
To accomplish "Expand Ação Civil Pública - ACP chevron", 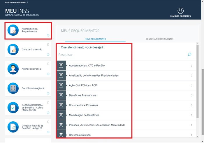I will point(192,85).
